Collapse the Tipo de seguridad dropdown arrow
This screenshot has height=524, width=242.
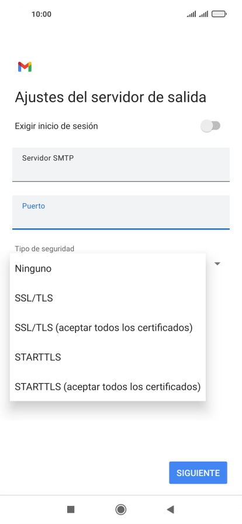pos(217,263)
